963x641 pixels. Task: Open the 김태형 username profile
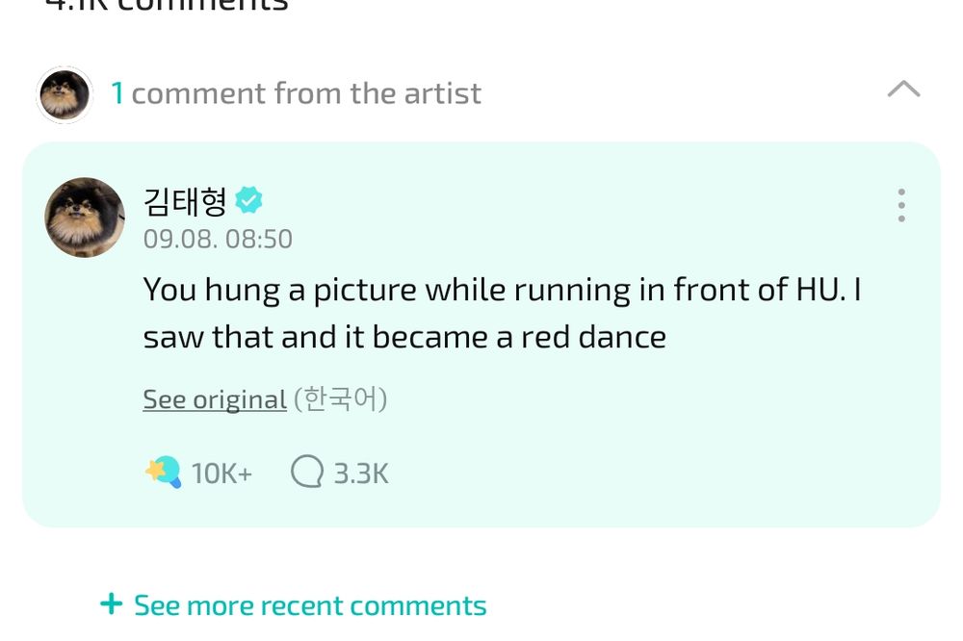pyautogui.click(x=185, y=202)
